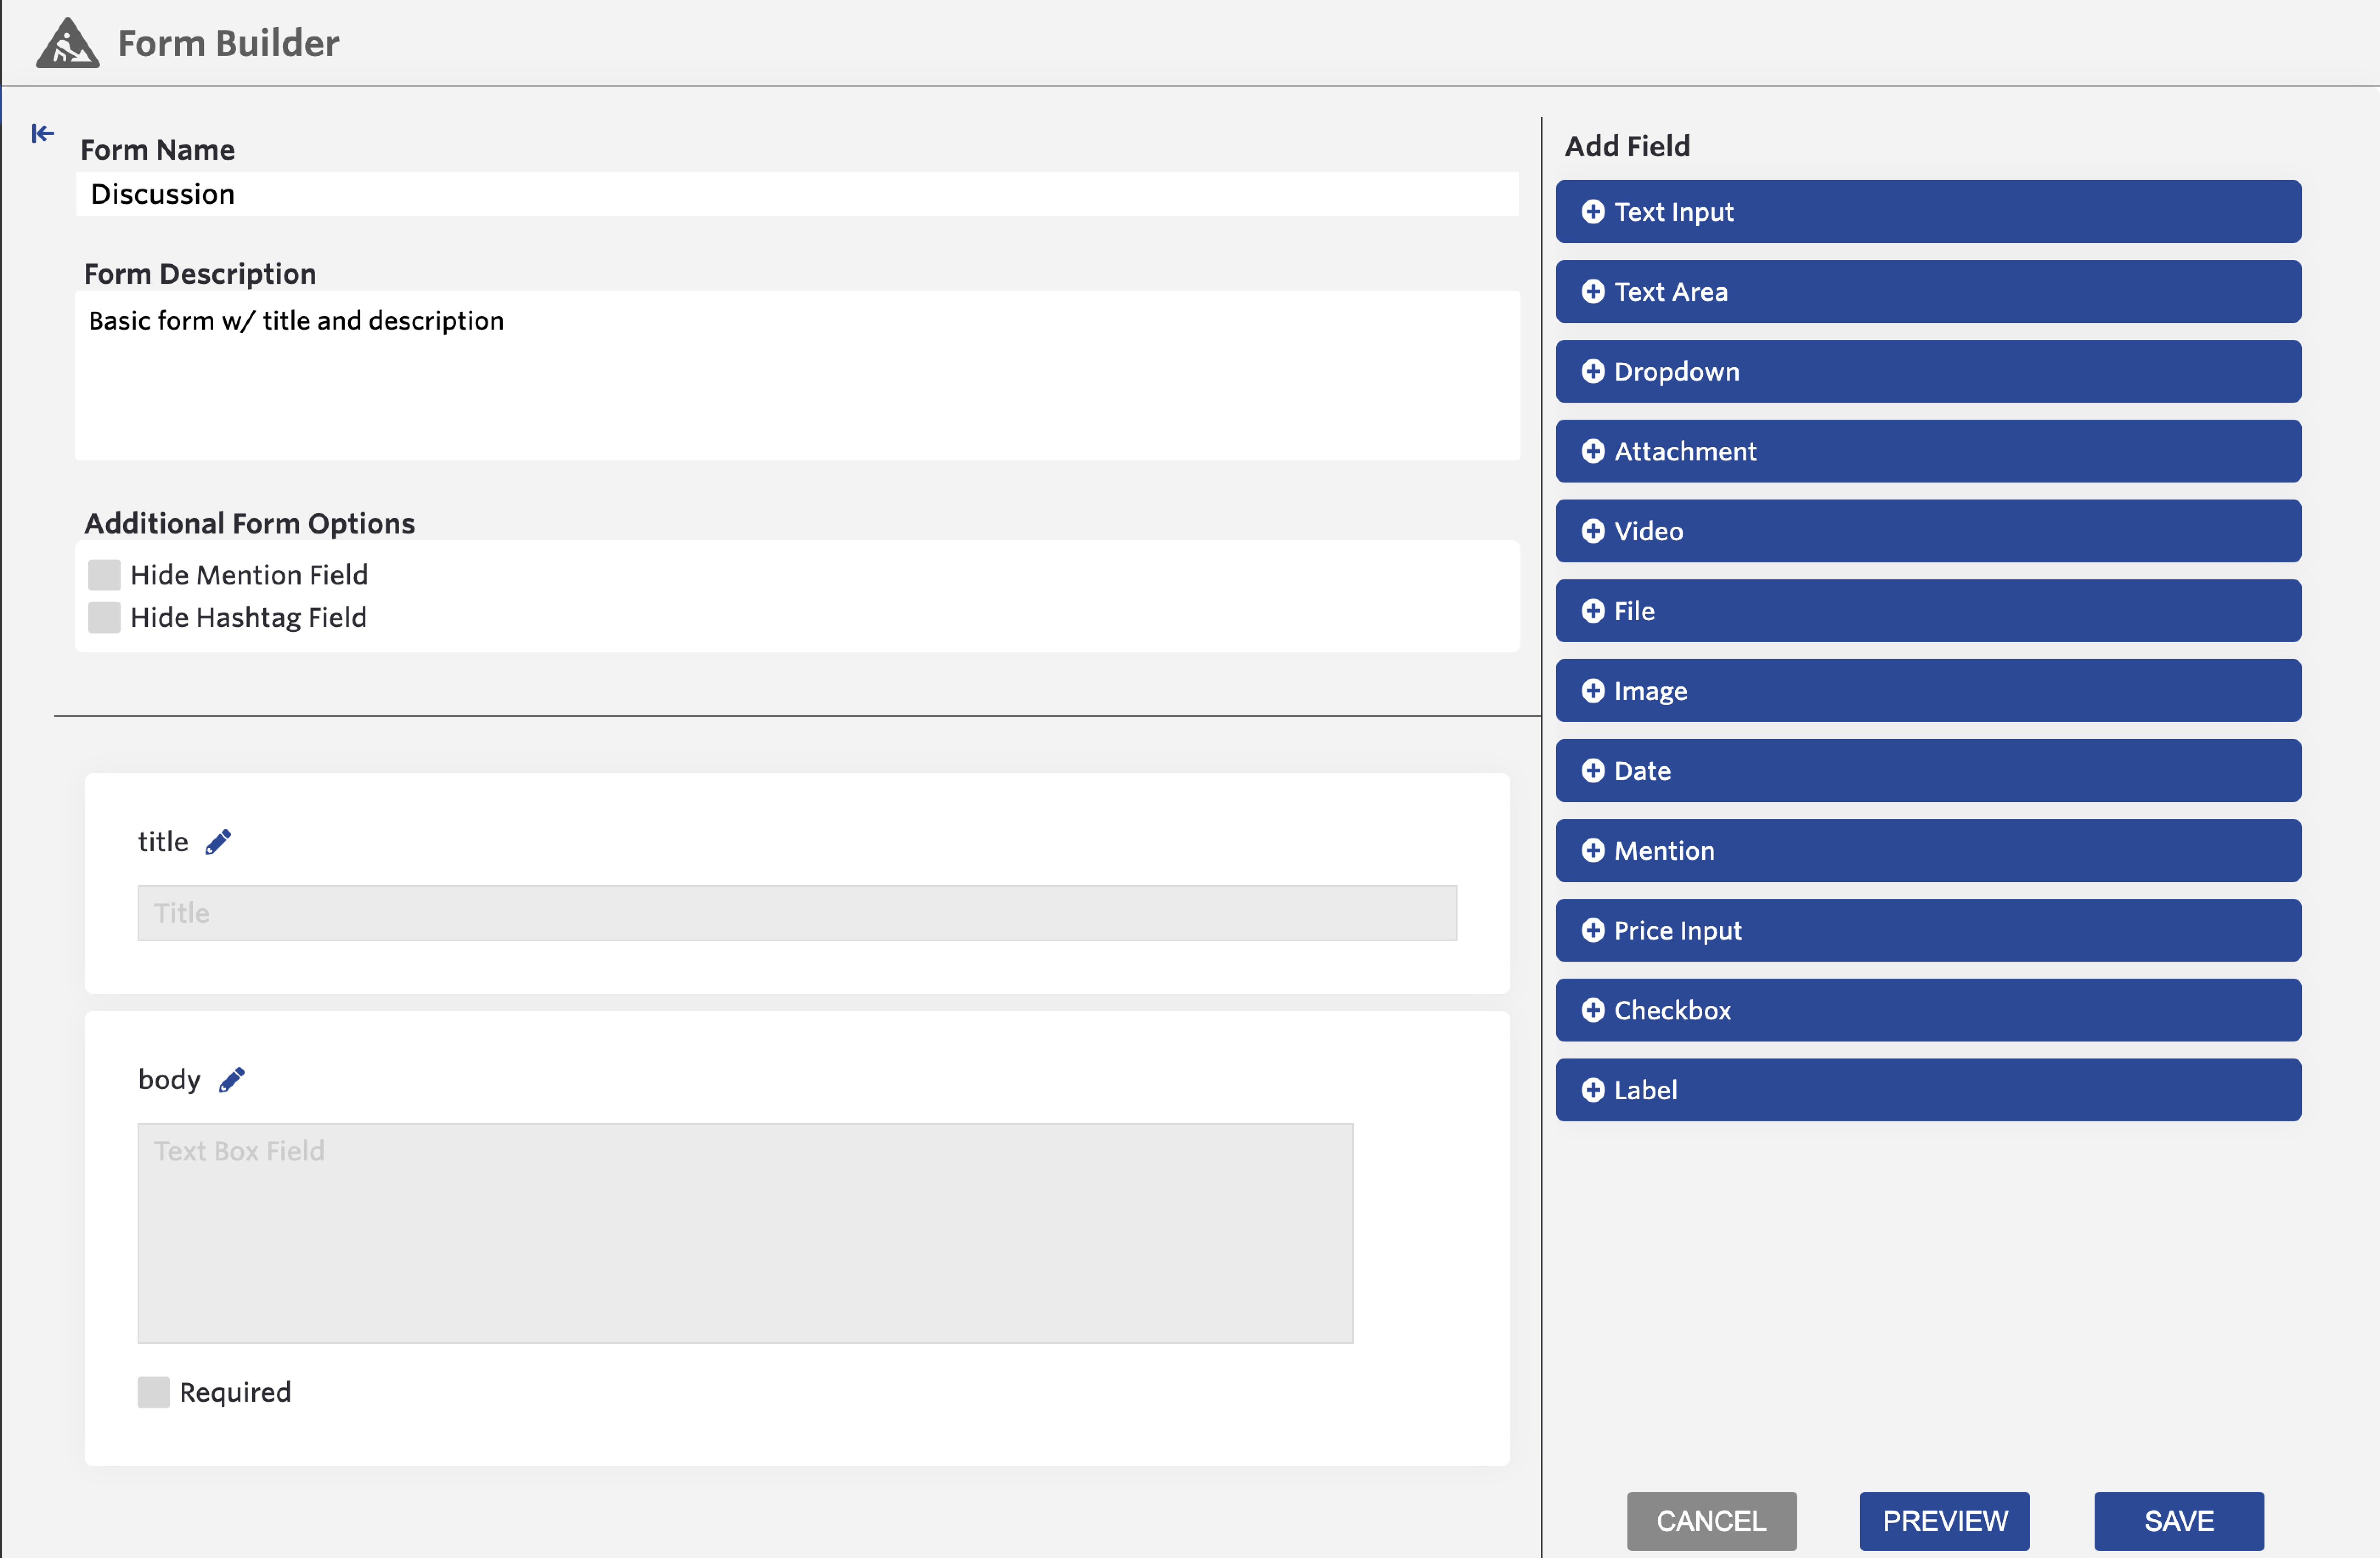Enable the Hide Mention Field checkbox
The height and width of the screenshot is (1558, 2380).
pos(104,575)
